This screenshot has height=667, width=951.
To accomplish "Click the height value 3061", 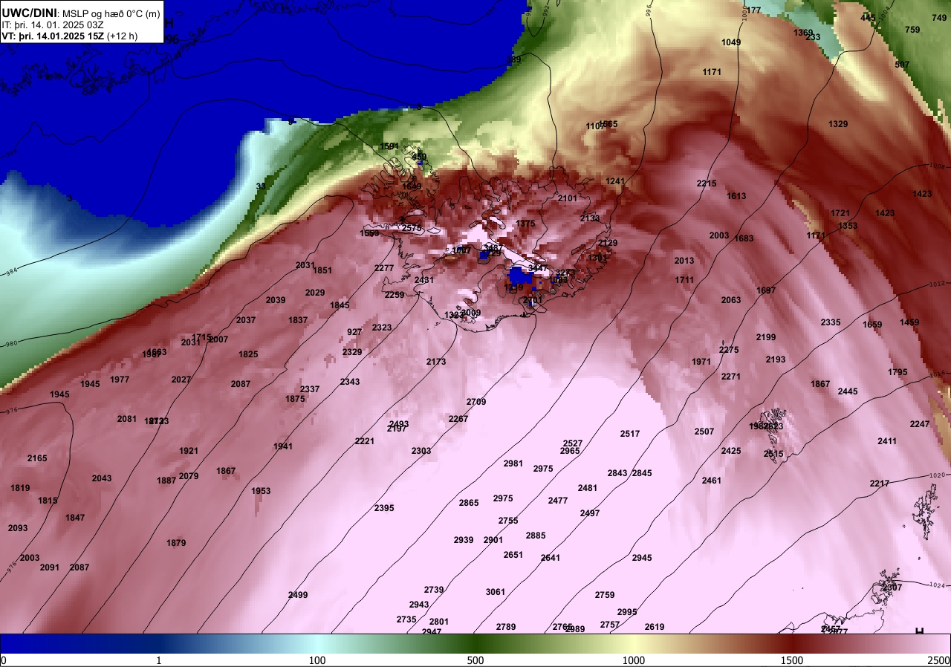I will click(x=496, y=592).
